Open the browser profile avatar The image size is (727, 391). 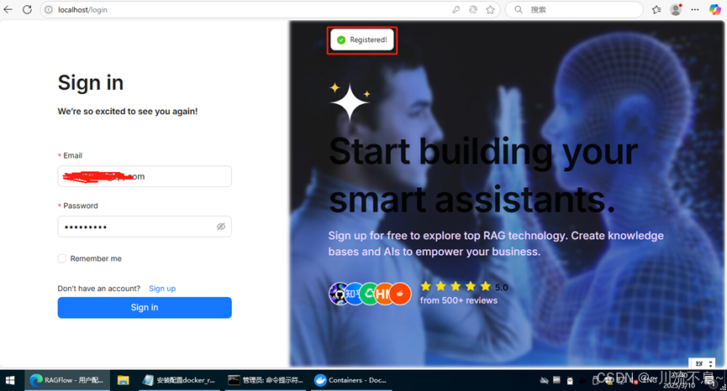[676, 9]
